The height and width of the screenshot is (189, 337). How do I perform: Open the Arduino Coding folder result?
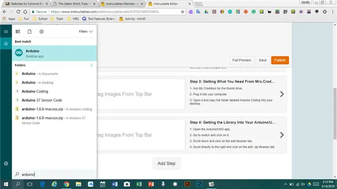pyautogui.click(x=54, y=91)
